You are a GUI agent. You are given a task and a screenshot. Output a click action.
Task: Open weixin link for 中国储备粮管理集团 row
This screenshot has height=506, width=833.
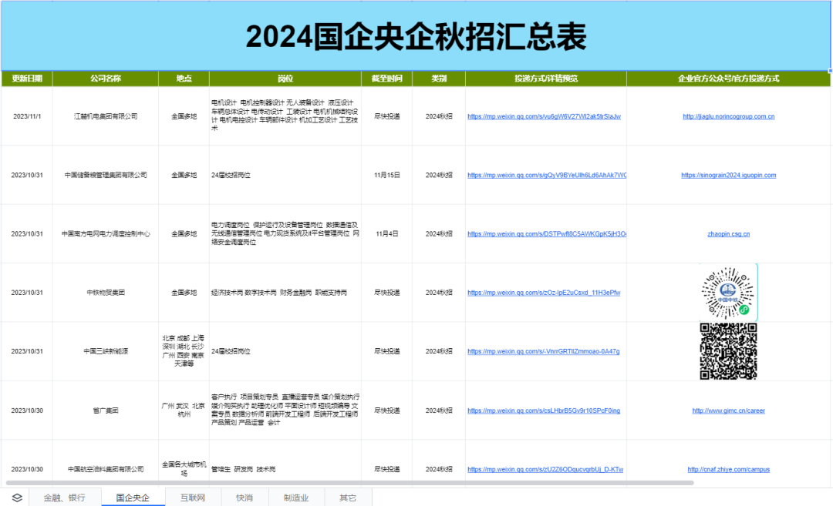(547, 175)
